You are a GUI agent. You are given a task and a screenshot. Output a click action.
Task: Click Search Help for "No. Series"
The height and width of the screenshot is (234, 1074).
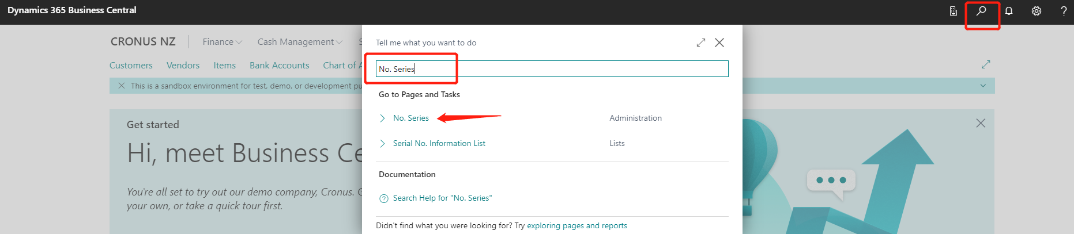(x=442, y=198)
